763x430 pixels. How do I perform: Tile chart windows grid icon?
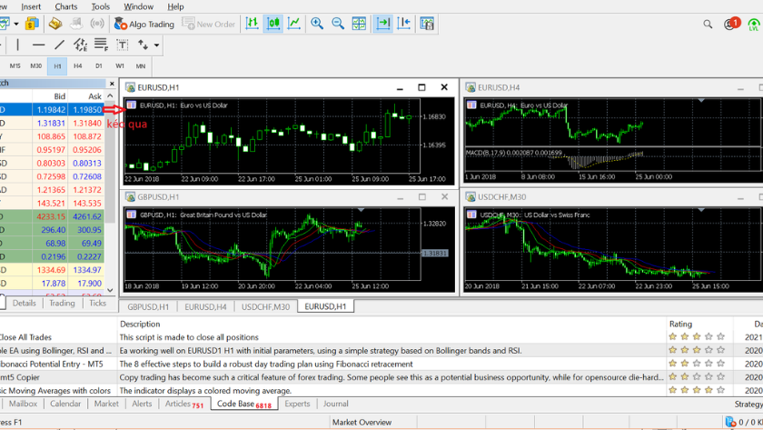359,24
